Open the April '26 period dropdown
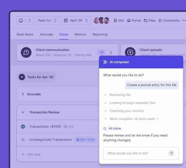186x168 pixels. (76, 21)
